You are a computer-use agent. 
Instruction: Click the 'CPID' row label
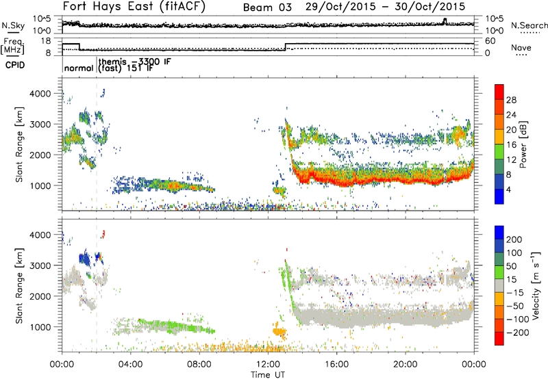click(x=15, y=65)
